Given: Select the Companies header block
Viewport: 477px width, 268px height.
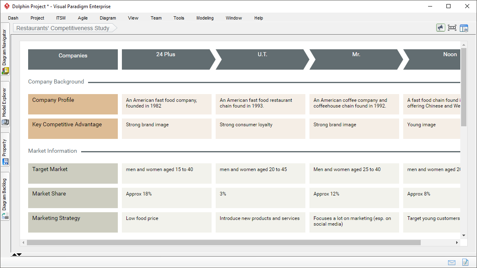Looking at the screenshot, I should click(73, 59).
